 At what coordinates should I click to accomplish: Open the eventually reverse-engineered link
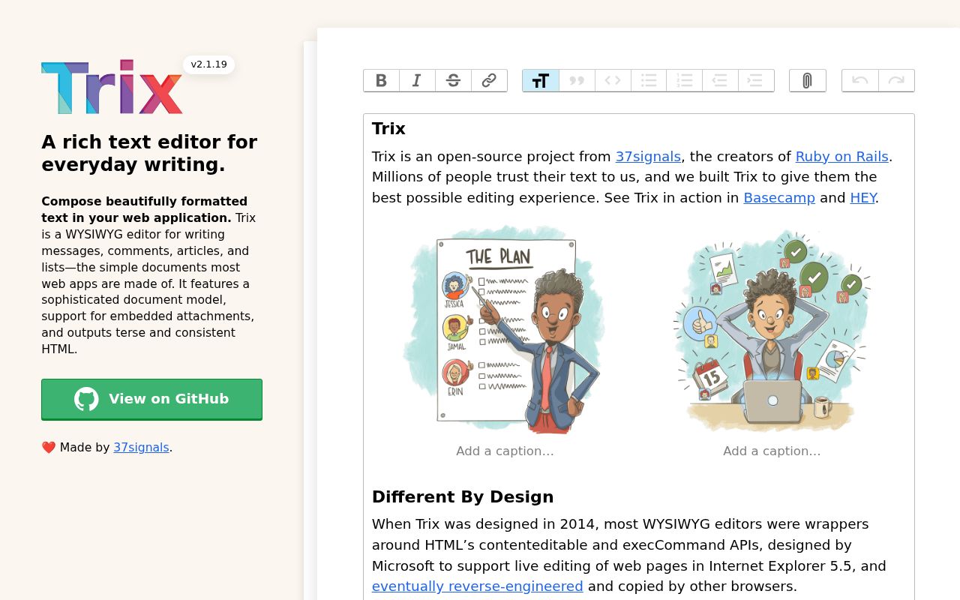coord(477,586)
